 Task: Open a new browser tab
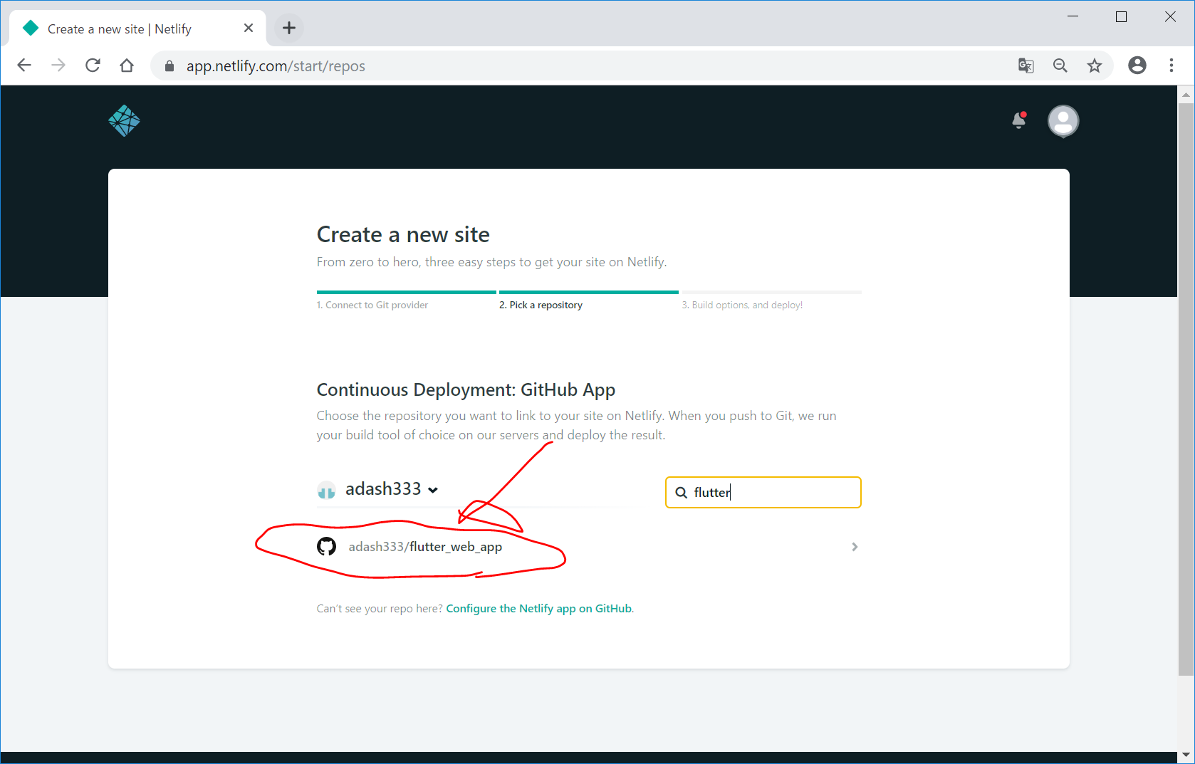coord(288,28)
